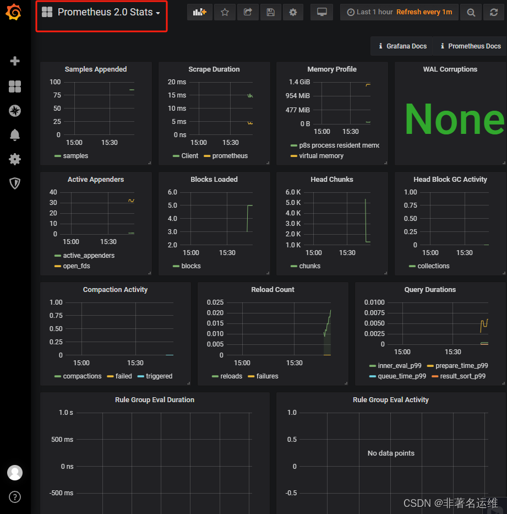Open dashboard settings gear in toolbar
This screenshot has width=507, height=514.
coord(293,12)
